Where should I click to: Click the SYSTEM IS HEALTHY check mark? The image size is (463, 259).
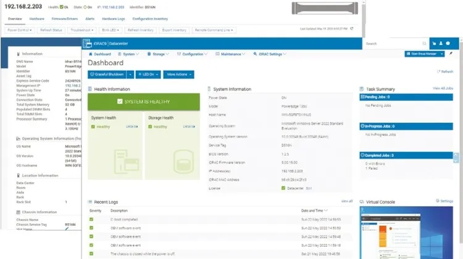coord(120,102)
